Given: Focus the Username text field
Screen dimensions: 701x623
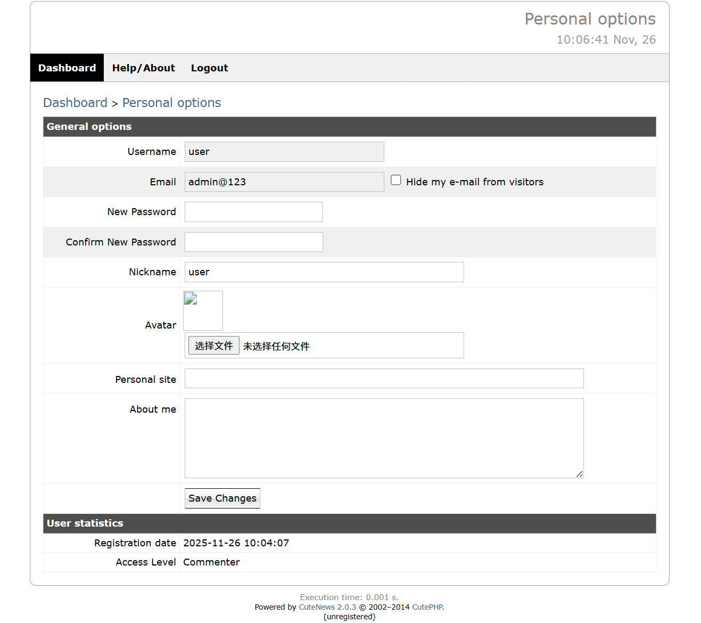Looking at the screenshot, I should [284, 152].
